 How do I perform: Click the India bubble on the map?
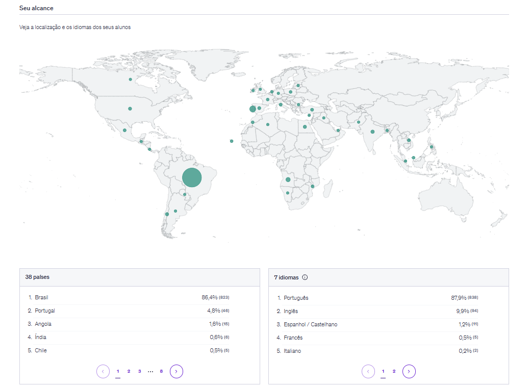click(x=372, y=132)
